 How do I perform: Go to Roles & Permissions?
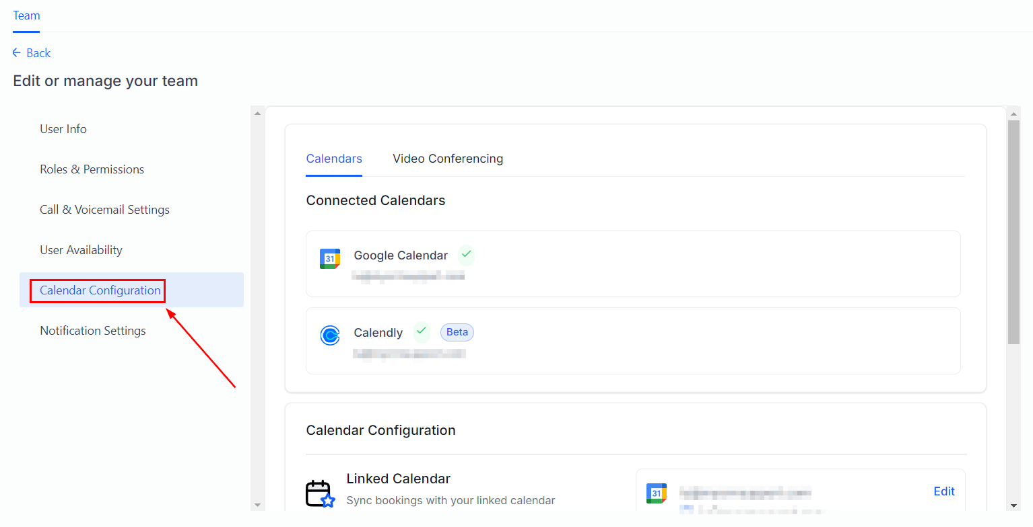[x=92, y=169]
